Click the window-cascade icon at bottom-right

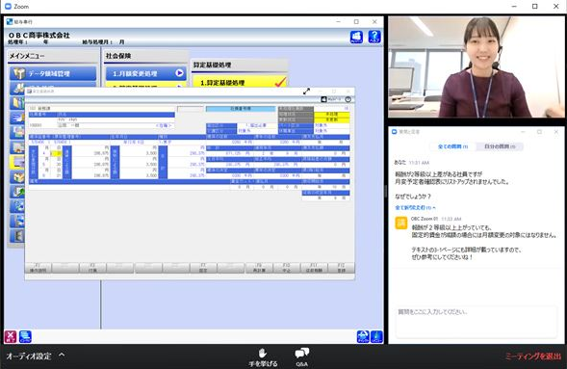click(363, 336)
